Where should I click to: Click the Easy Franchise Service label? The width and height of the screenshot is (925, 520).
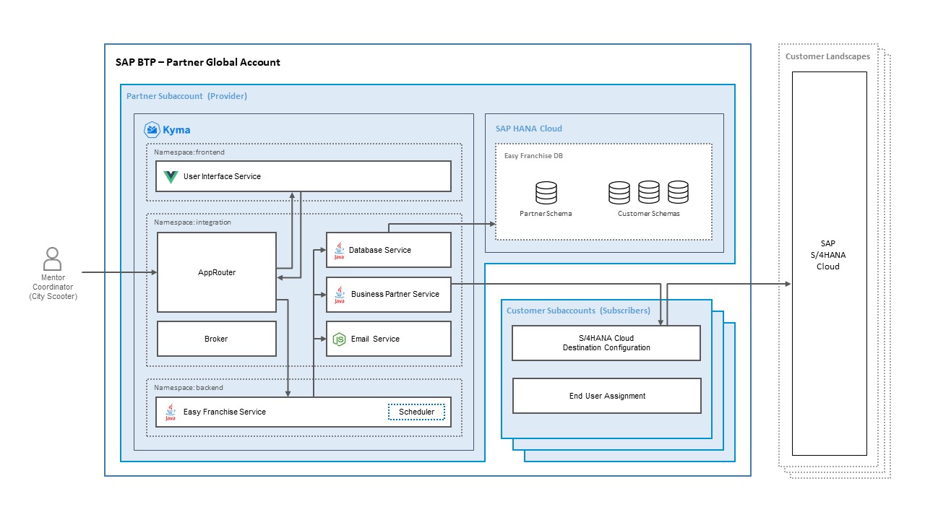(x=225, y=412)
